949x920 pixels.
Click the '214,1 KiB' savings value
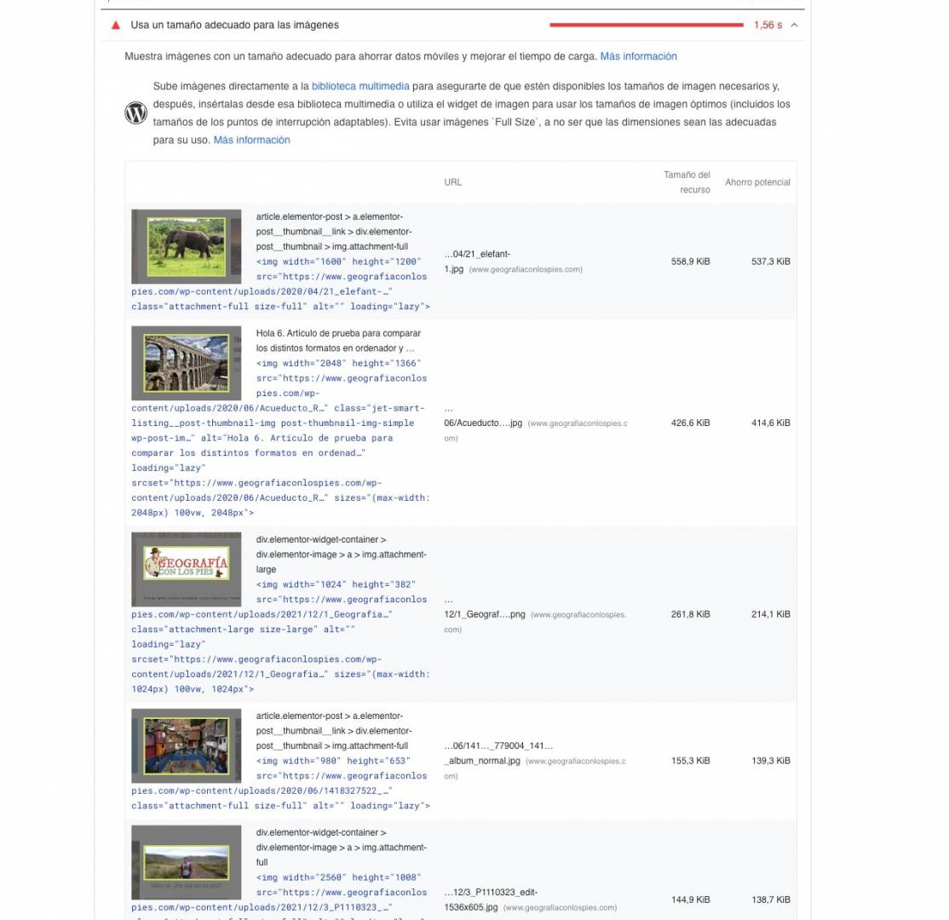click(x=771, y=614)
